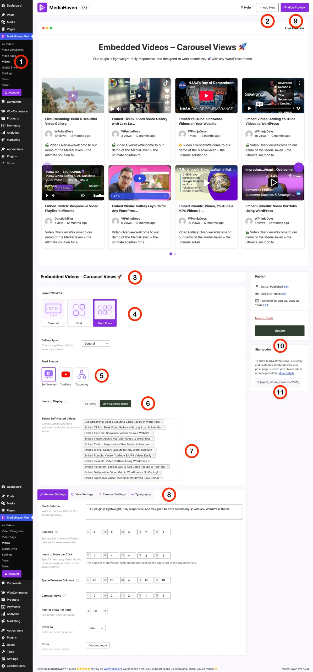Go to second carousel pagination dot
Image resolution: width=313 pixels, height=672 pixels.
(175, 254)
